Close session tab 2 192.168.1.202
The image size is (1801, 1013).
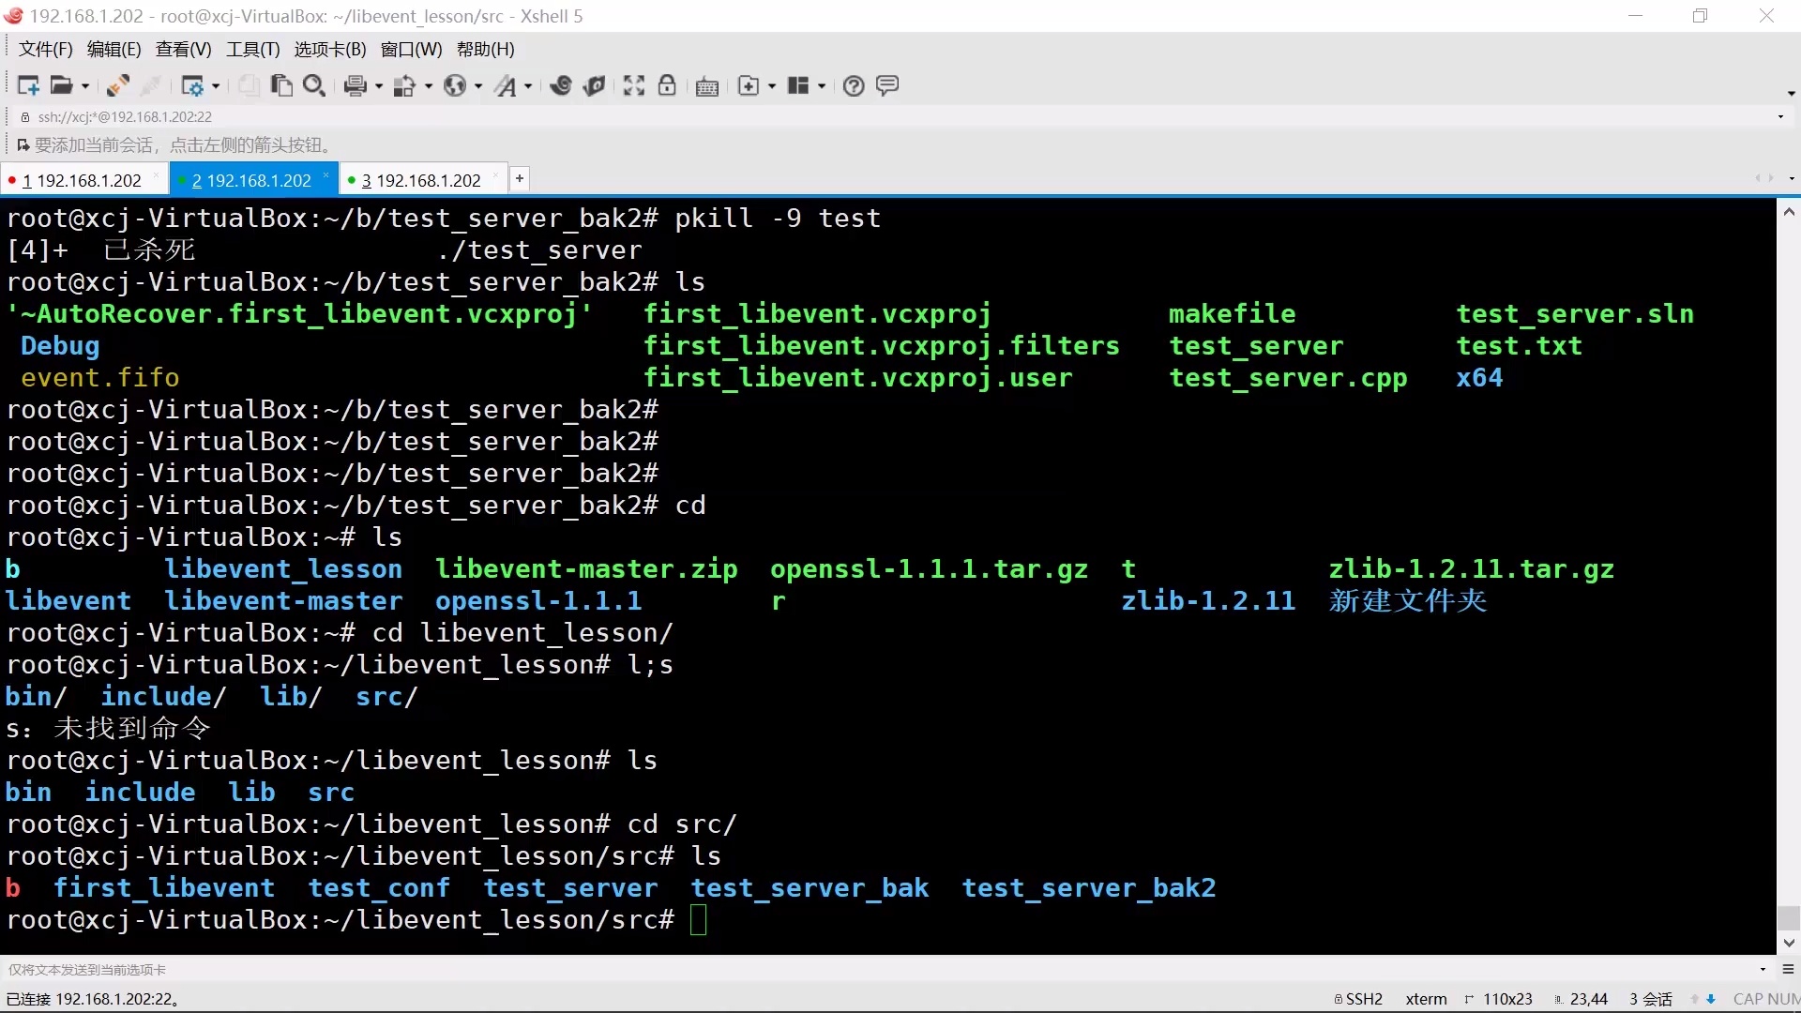click(326, 175)
